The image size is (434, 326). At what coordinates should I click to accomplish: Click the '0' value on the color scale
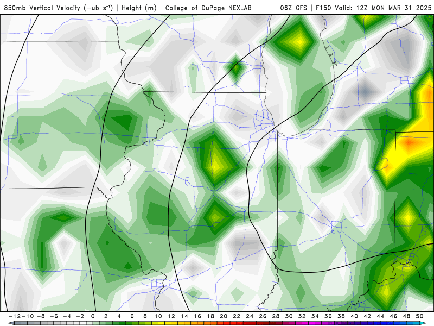[x=93, y=316]
